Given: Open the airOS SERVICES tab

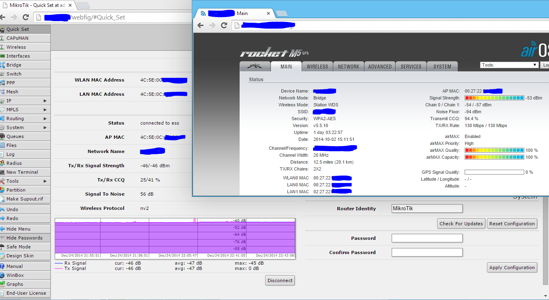Looking at the screenshot, I should (411, 67).
